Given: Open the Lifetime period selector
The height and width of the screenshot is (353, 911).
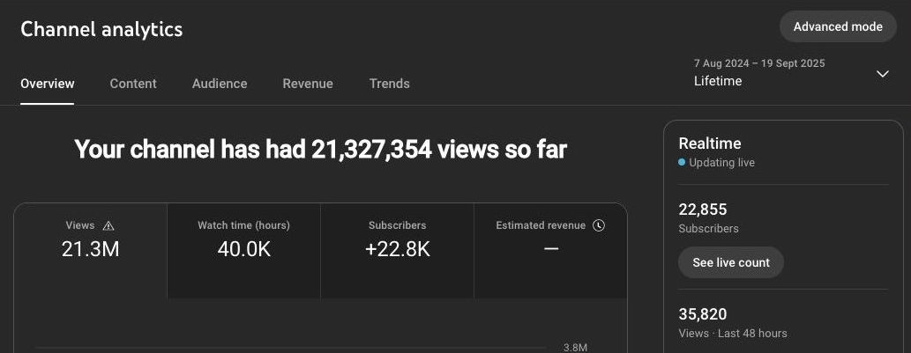Looking at the screenshot, I should [718, 81].
